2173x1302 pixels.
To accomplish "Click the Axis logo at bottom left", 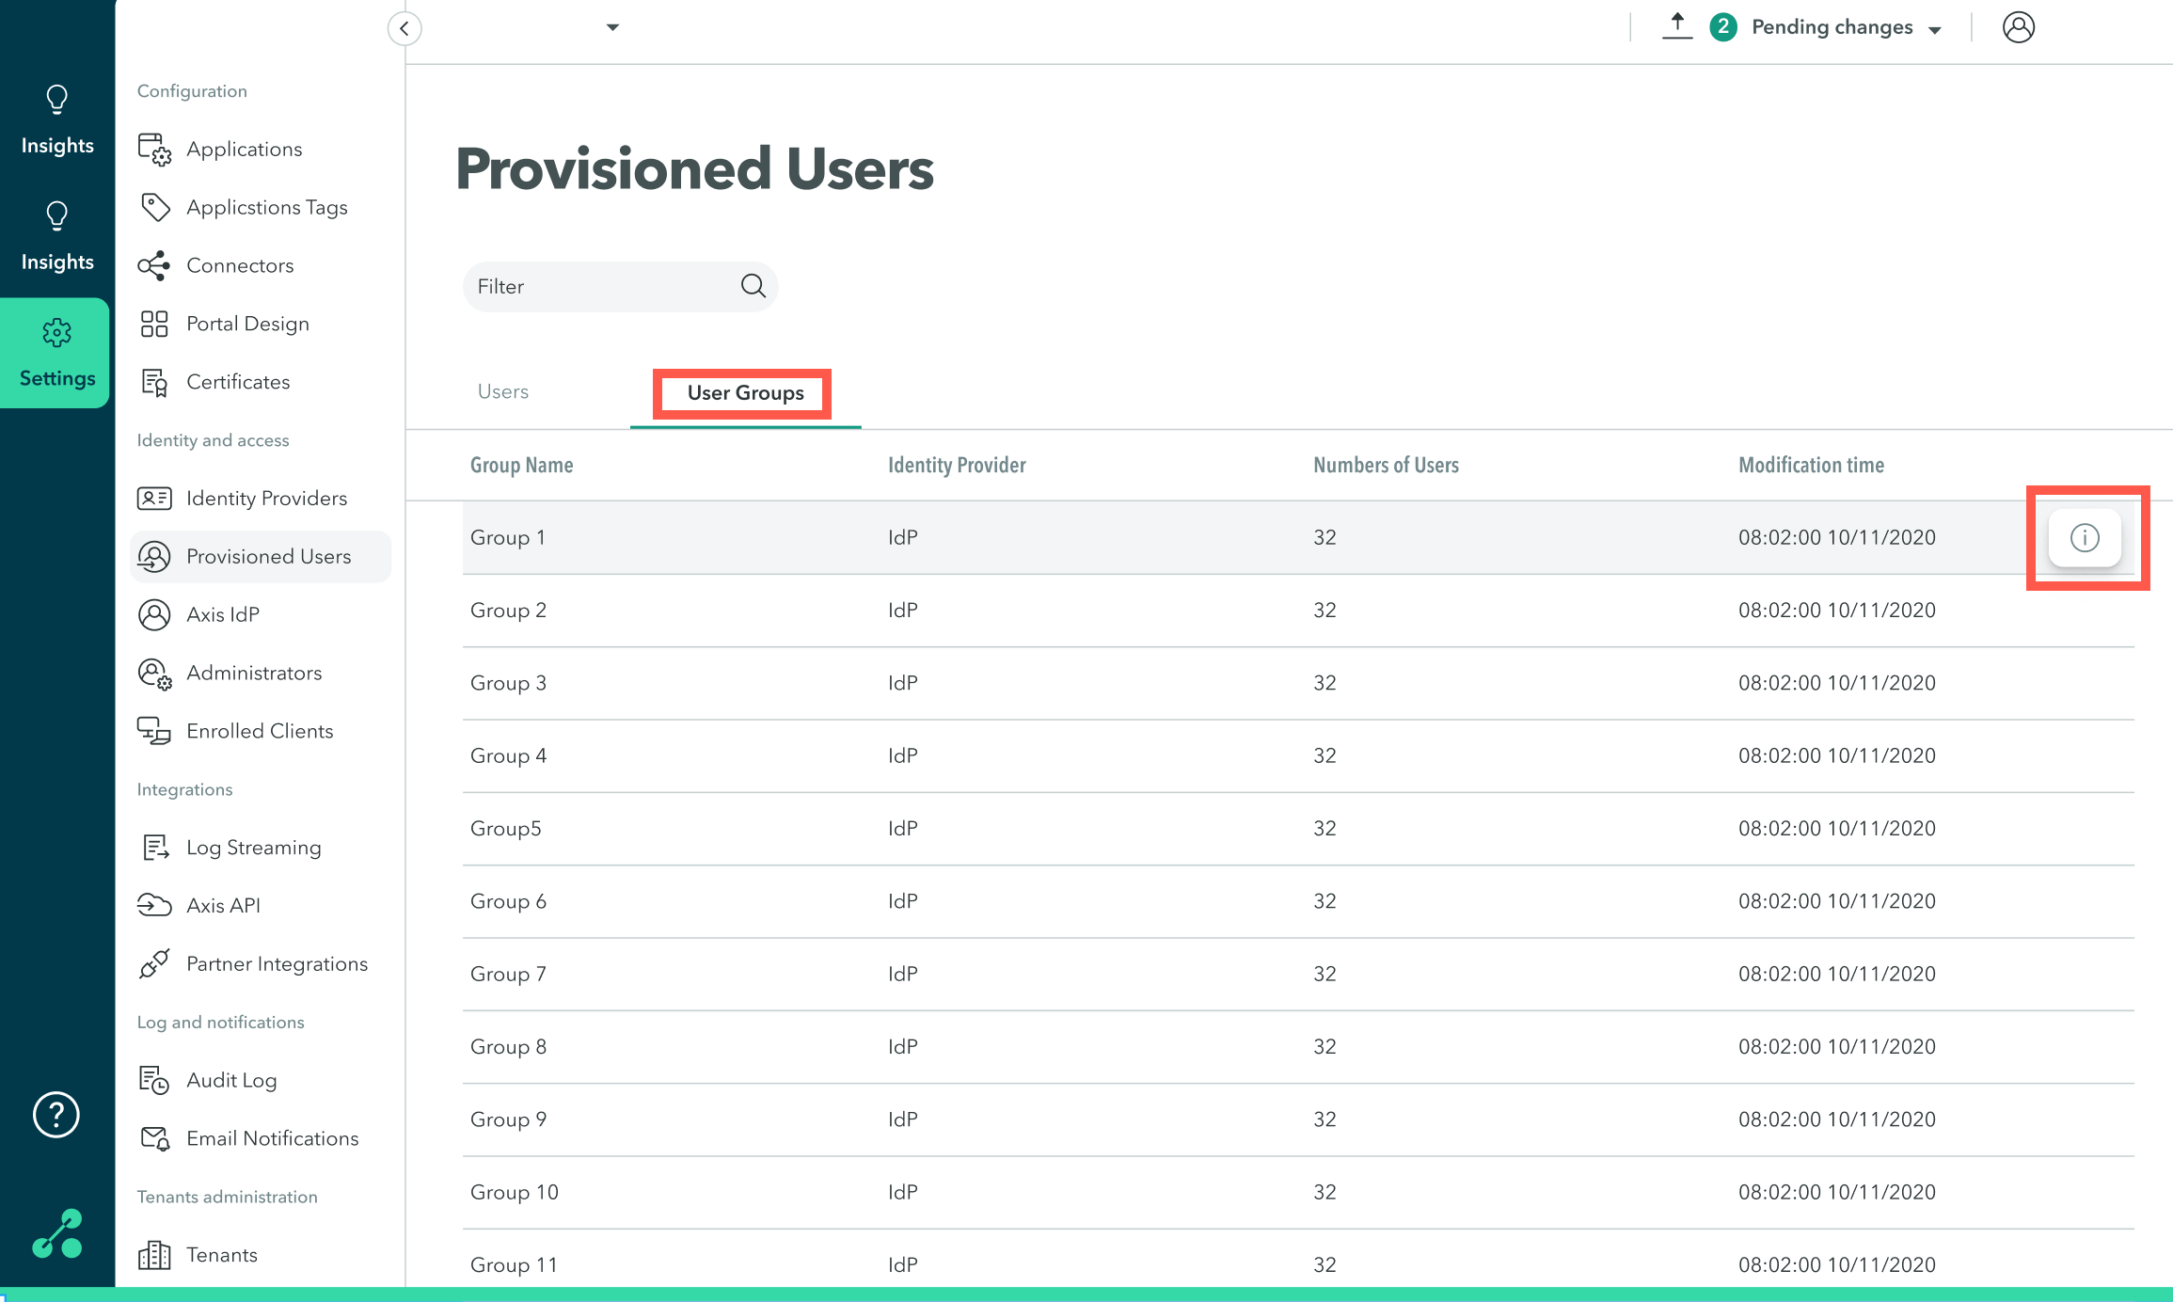I will 57,1233.
